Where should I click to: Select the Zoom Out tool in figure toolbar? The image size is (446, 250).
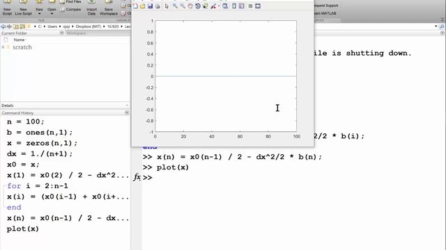pos(183,6)
